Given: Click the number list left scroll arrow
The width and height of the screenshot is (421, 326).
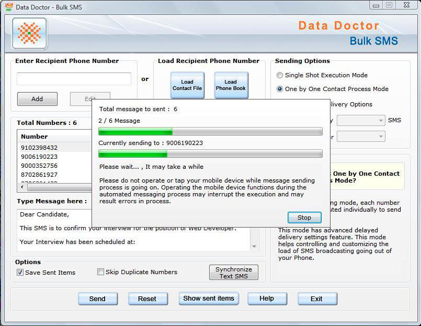Looking at the screenshot, I should pos(22,187).
